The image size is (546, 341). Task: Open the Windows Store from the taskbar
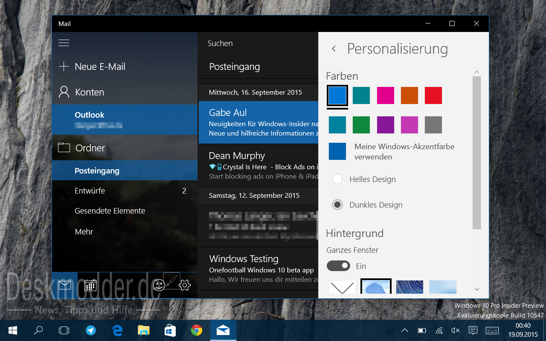click(170, 330)
